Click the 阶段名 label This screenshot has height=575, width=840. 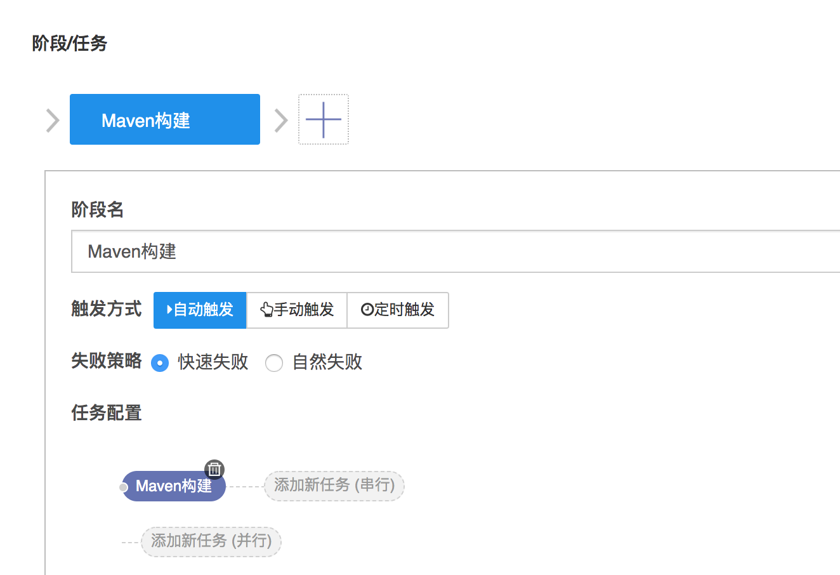97,209
